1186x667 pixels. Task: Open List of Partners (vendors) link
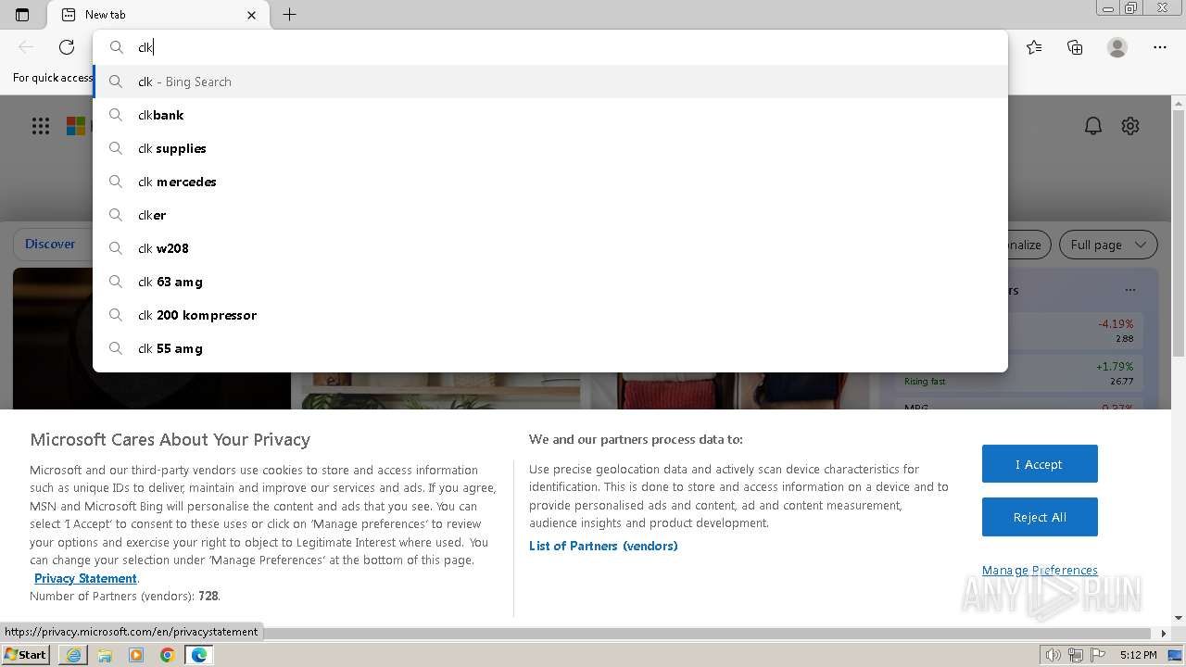(x=603, y=546)
